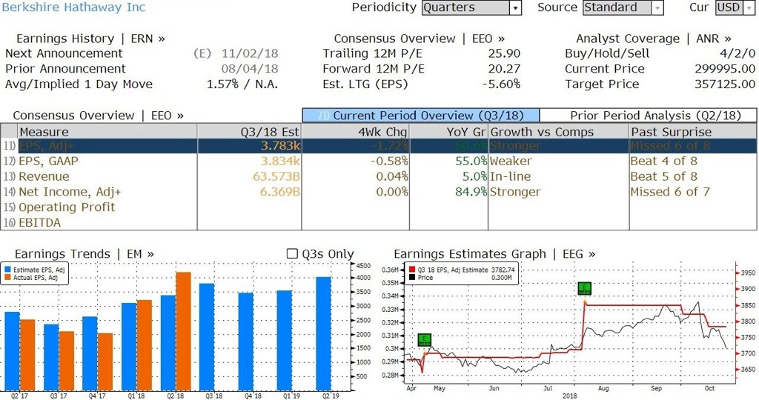Click Trailing 12M P/E value 25.90
This screenshot has height=400, width=759.
(x=504, y=53)
